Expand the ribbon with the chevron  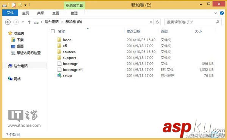pyautogui.click(x=216, y=13)
